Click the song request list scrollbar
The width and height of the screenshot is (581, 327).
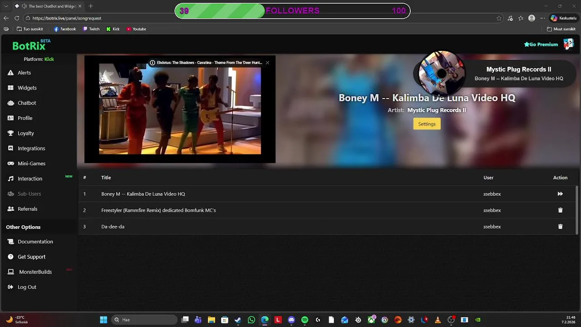point(577,209)
